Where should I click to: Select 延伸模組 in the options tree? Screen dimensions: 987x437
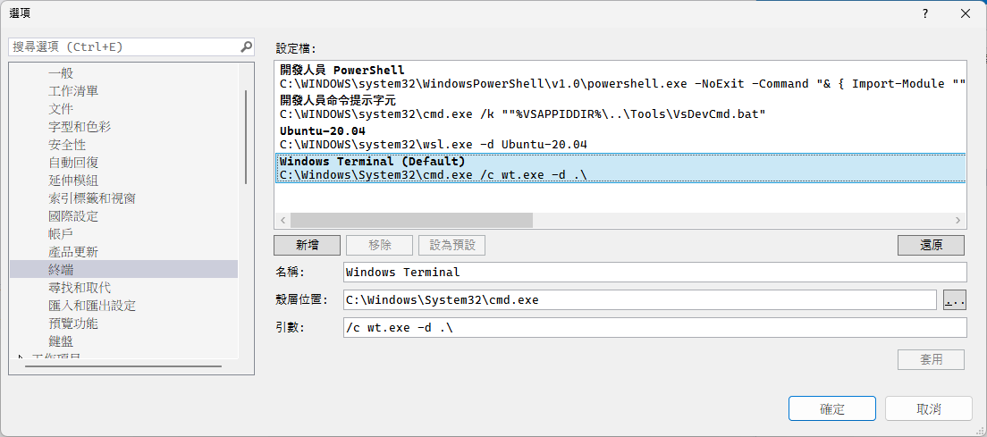73,181
